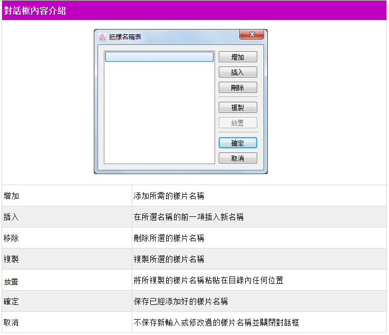Click the 刪除 button in the dialog
The height and width of the screenshot is (335, 389).
point(238,88)
